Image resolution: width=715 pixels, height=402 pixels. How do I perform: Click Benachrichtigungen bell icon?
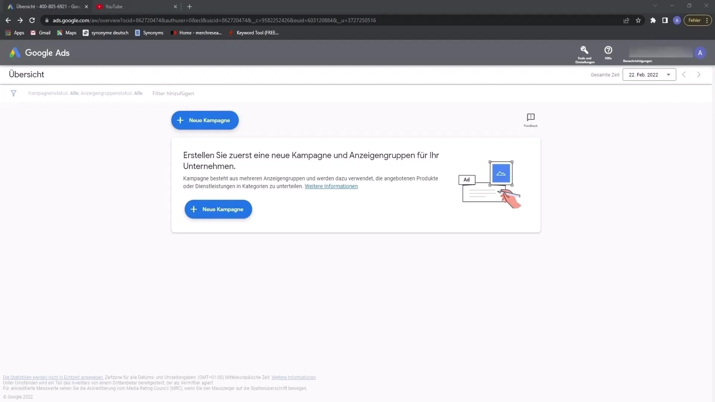[x=638, y=52]
